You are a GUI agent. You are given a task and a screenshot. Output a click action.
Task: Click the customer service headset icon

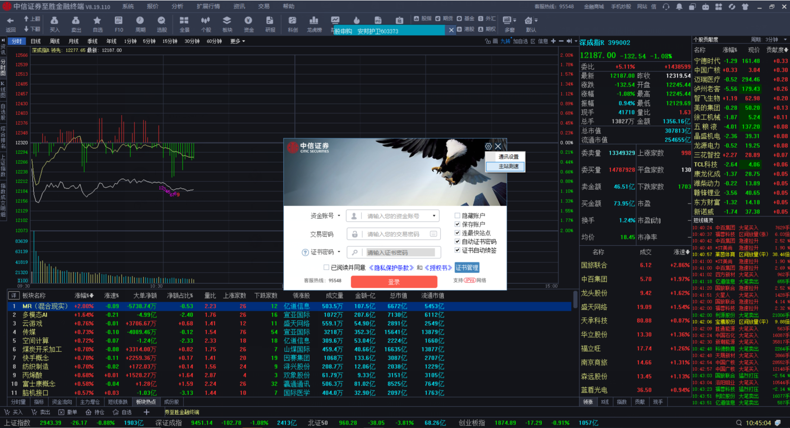click(666, 7)
